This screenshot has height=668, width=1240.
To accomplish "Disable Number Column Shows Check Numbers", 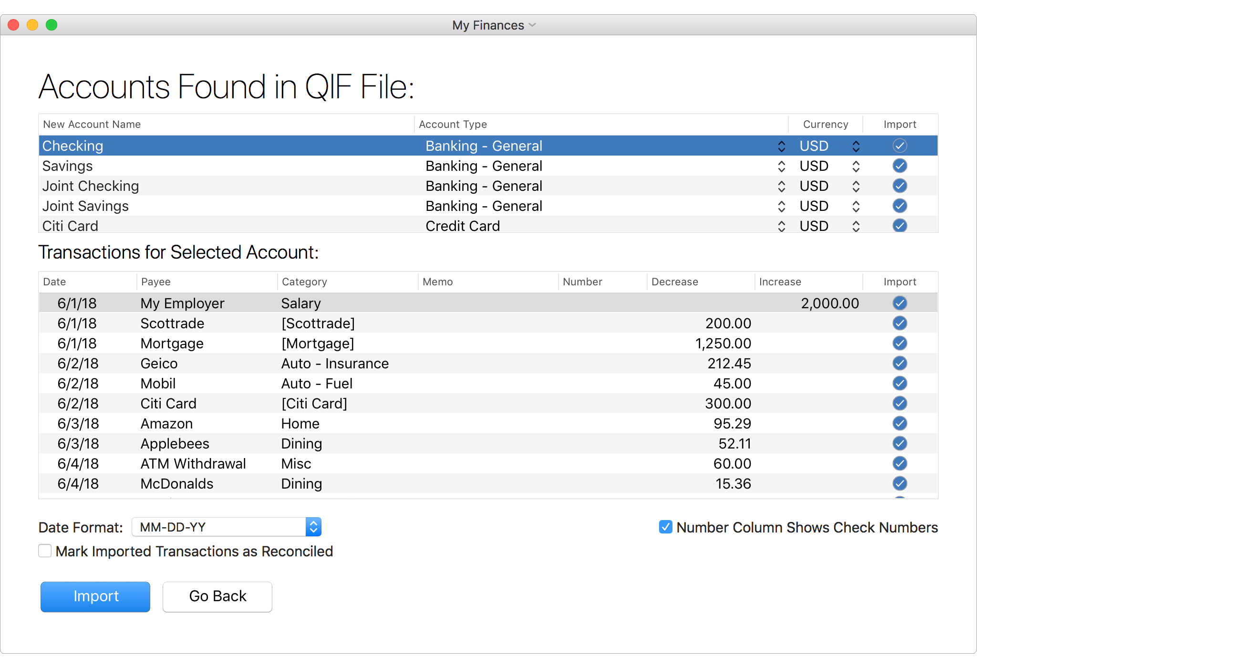I will pos(665,527).
